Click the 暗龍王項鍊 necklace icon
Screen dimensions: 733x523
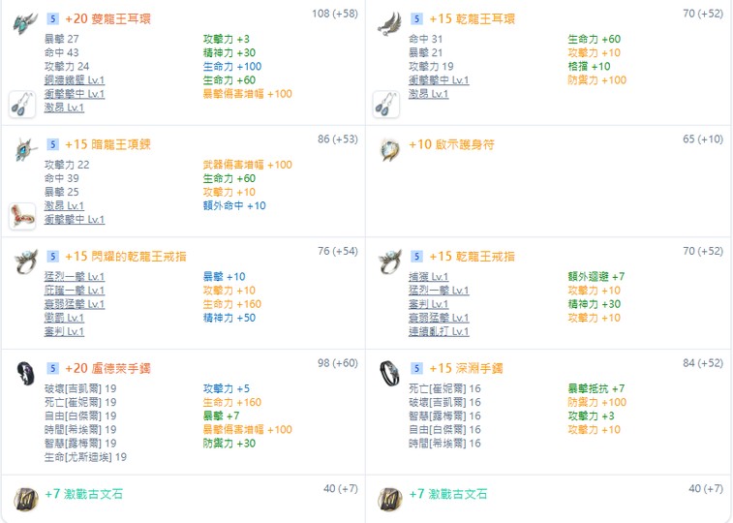[x=25, y=149]
